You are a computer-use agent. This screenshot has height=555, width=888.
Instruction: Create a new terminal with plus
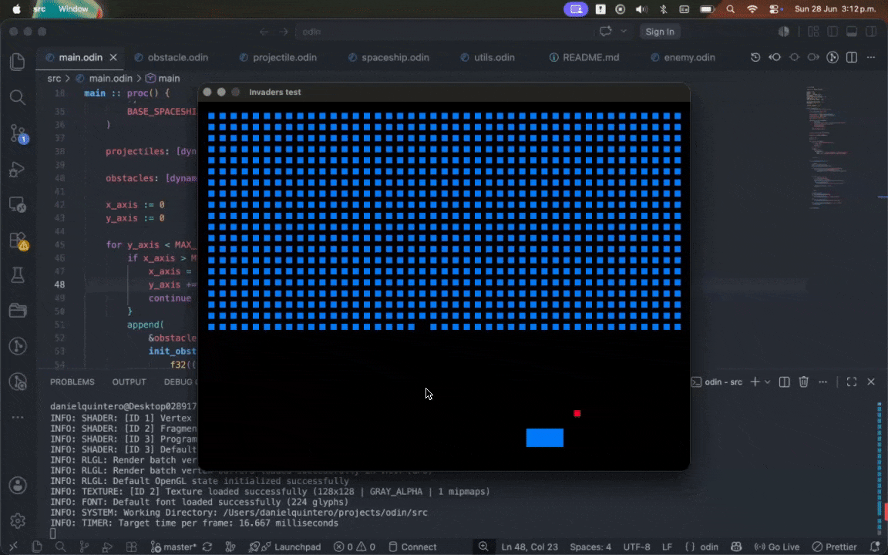click(x=755, y=382)
